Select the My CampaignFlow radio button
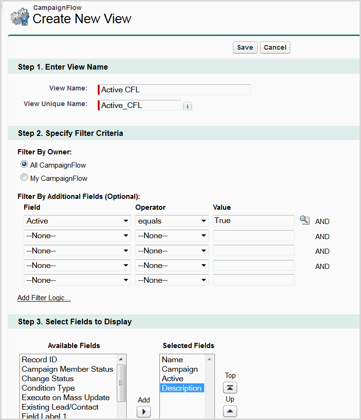This screenshot has width=361, height=420. [x=24, y=178]
